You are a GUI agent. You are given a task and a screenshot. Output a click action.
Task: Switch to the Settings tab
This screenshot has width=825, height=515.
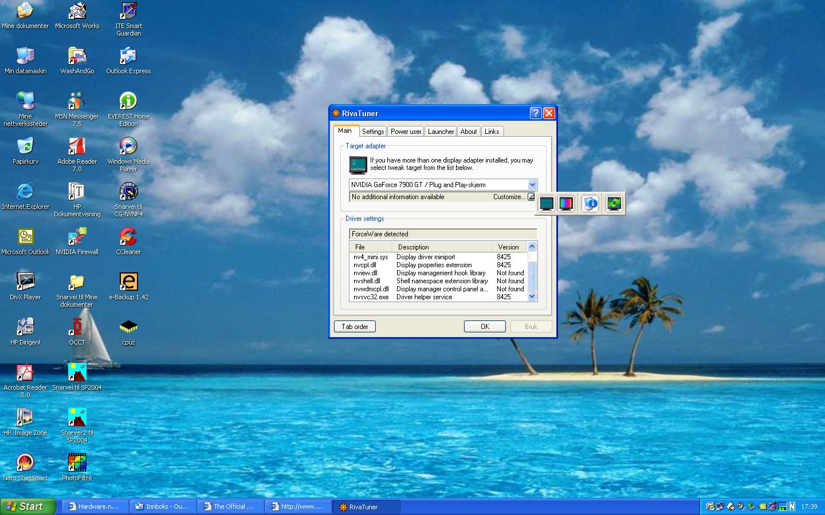(373, 132)
